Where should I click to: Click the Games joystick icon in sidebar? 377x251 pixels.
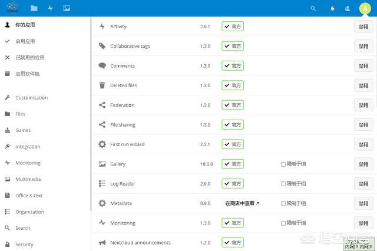(8, 130)
